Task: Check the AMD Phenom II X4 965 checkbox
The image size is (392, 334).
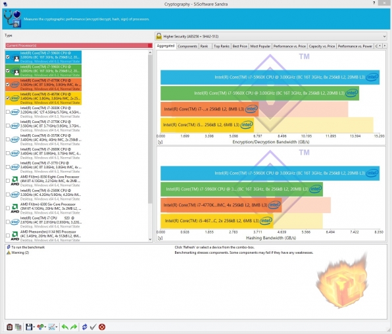Action: [x=8, y=235]
